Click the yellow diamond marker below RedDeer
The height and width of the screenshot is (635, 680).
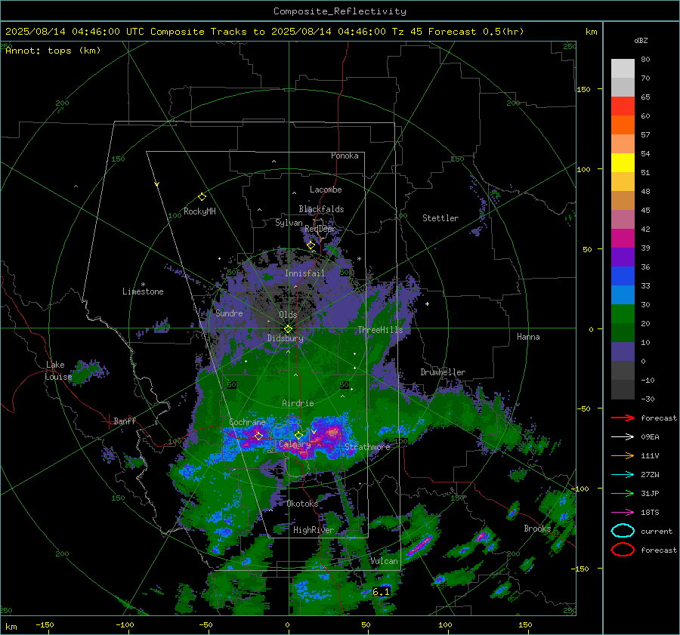point(311,245)
